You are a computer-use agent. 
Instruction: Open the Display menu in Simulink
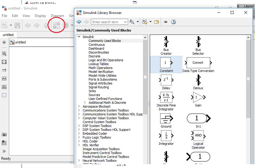pyautogui.click(x=40, y=16)
